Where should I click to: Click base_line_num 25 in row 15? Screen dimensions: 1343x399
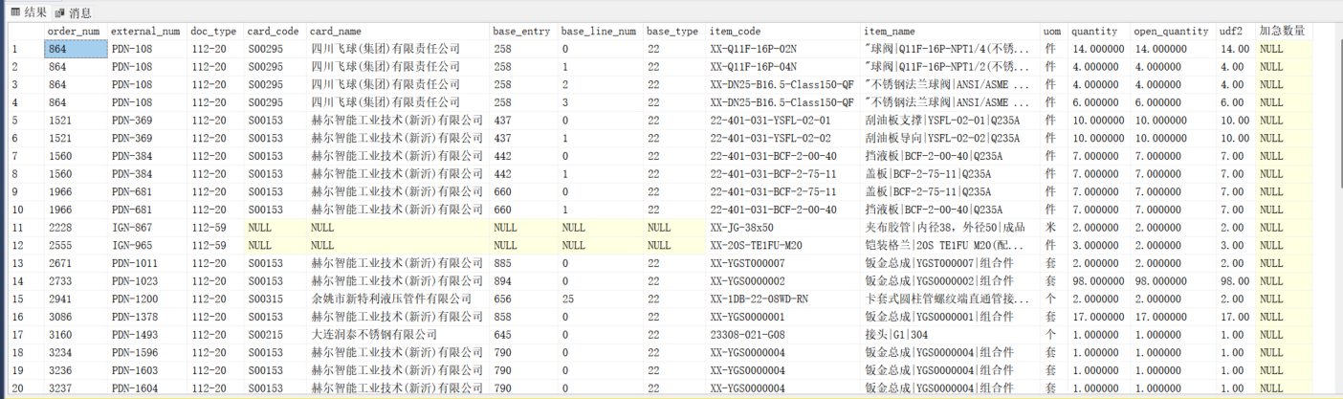click(567, 299)
